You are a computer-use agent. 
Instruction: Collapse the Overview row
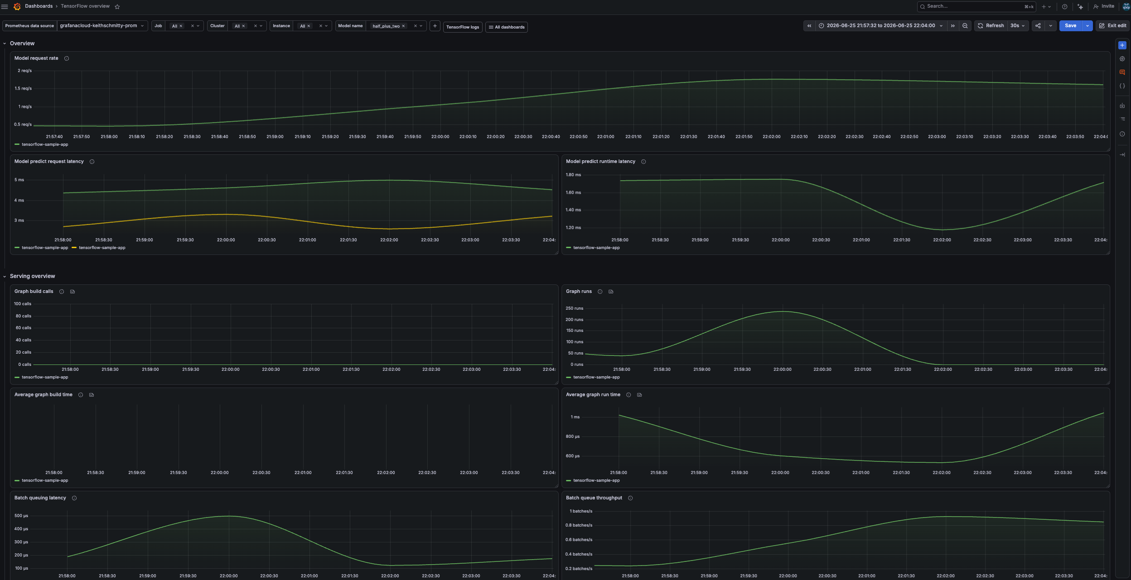5,44
